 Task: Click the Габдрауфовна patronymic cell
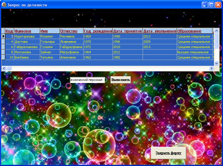72,47
